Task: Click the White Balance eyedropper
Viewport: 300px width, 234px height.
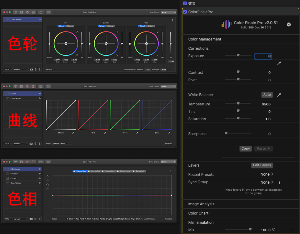Action: click(x=279, y=95)
